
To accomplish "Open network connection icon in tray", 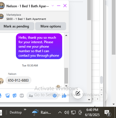I will [x=73, y=112].
